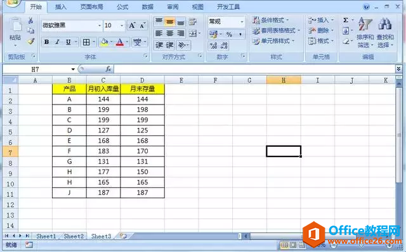Open the font color dropdown arrow

127,42
